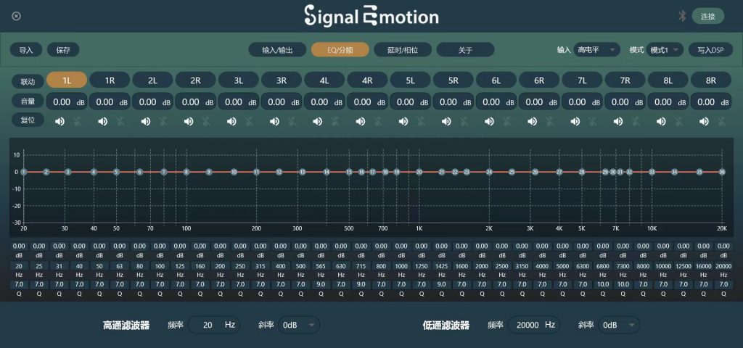This screenshot has width=743, height=348.
Task: Click the speaker icon under channel 2L
Action: point(145,122)
